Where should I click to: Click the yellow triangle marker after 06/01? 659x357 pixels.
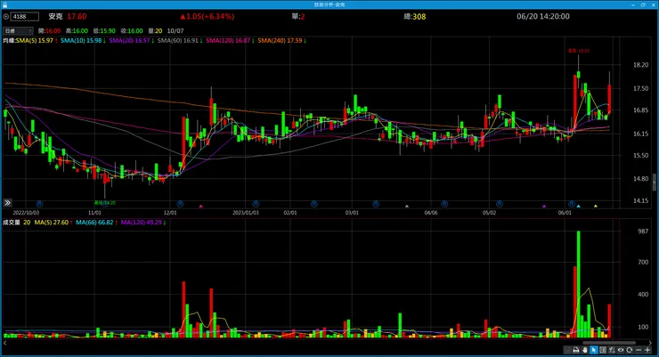(596, 206)
